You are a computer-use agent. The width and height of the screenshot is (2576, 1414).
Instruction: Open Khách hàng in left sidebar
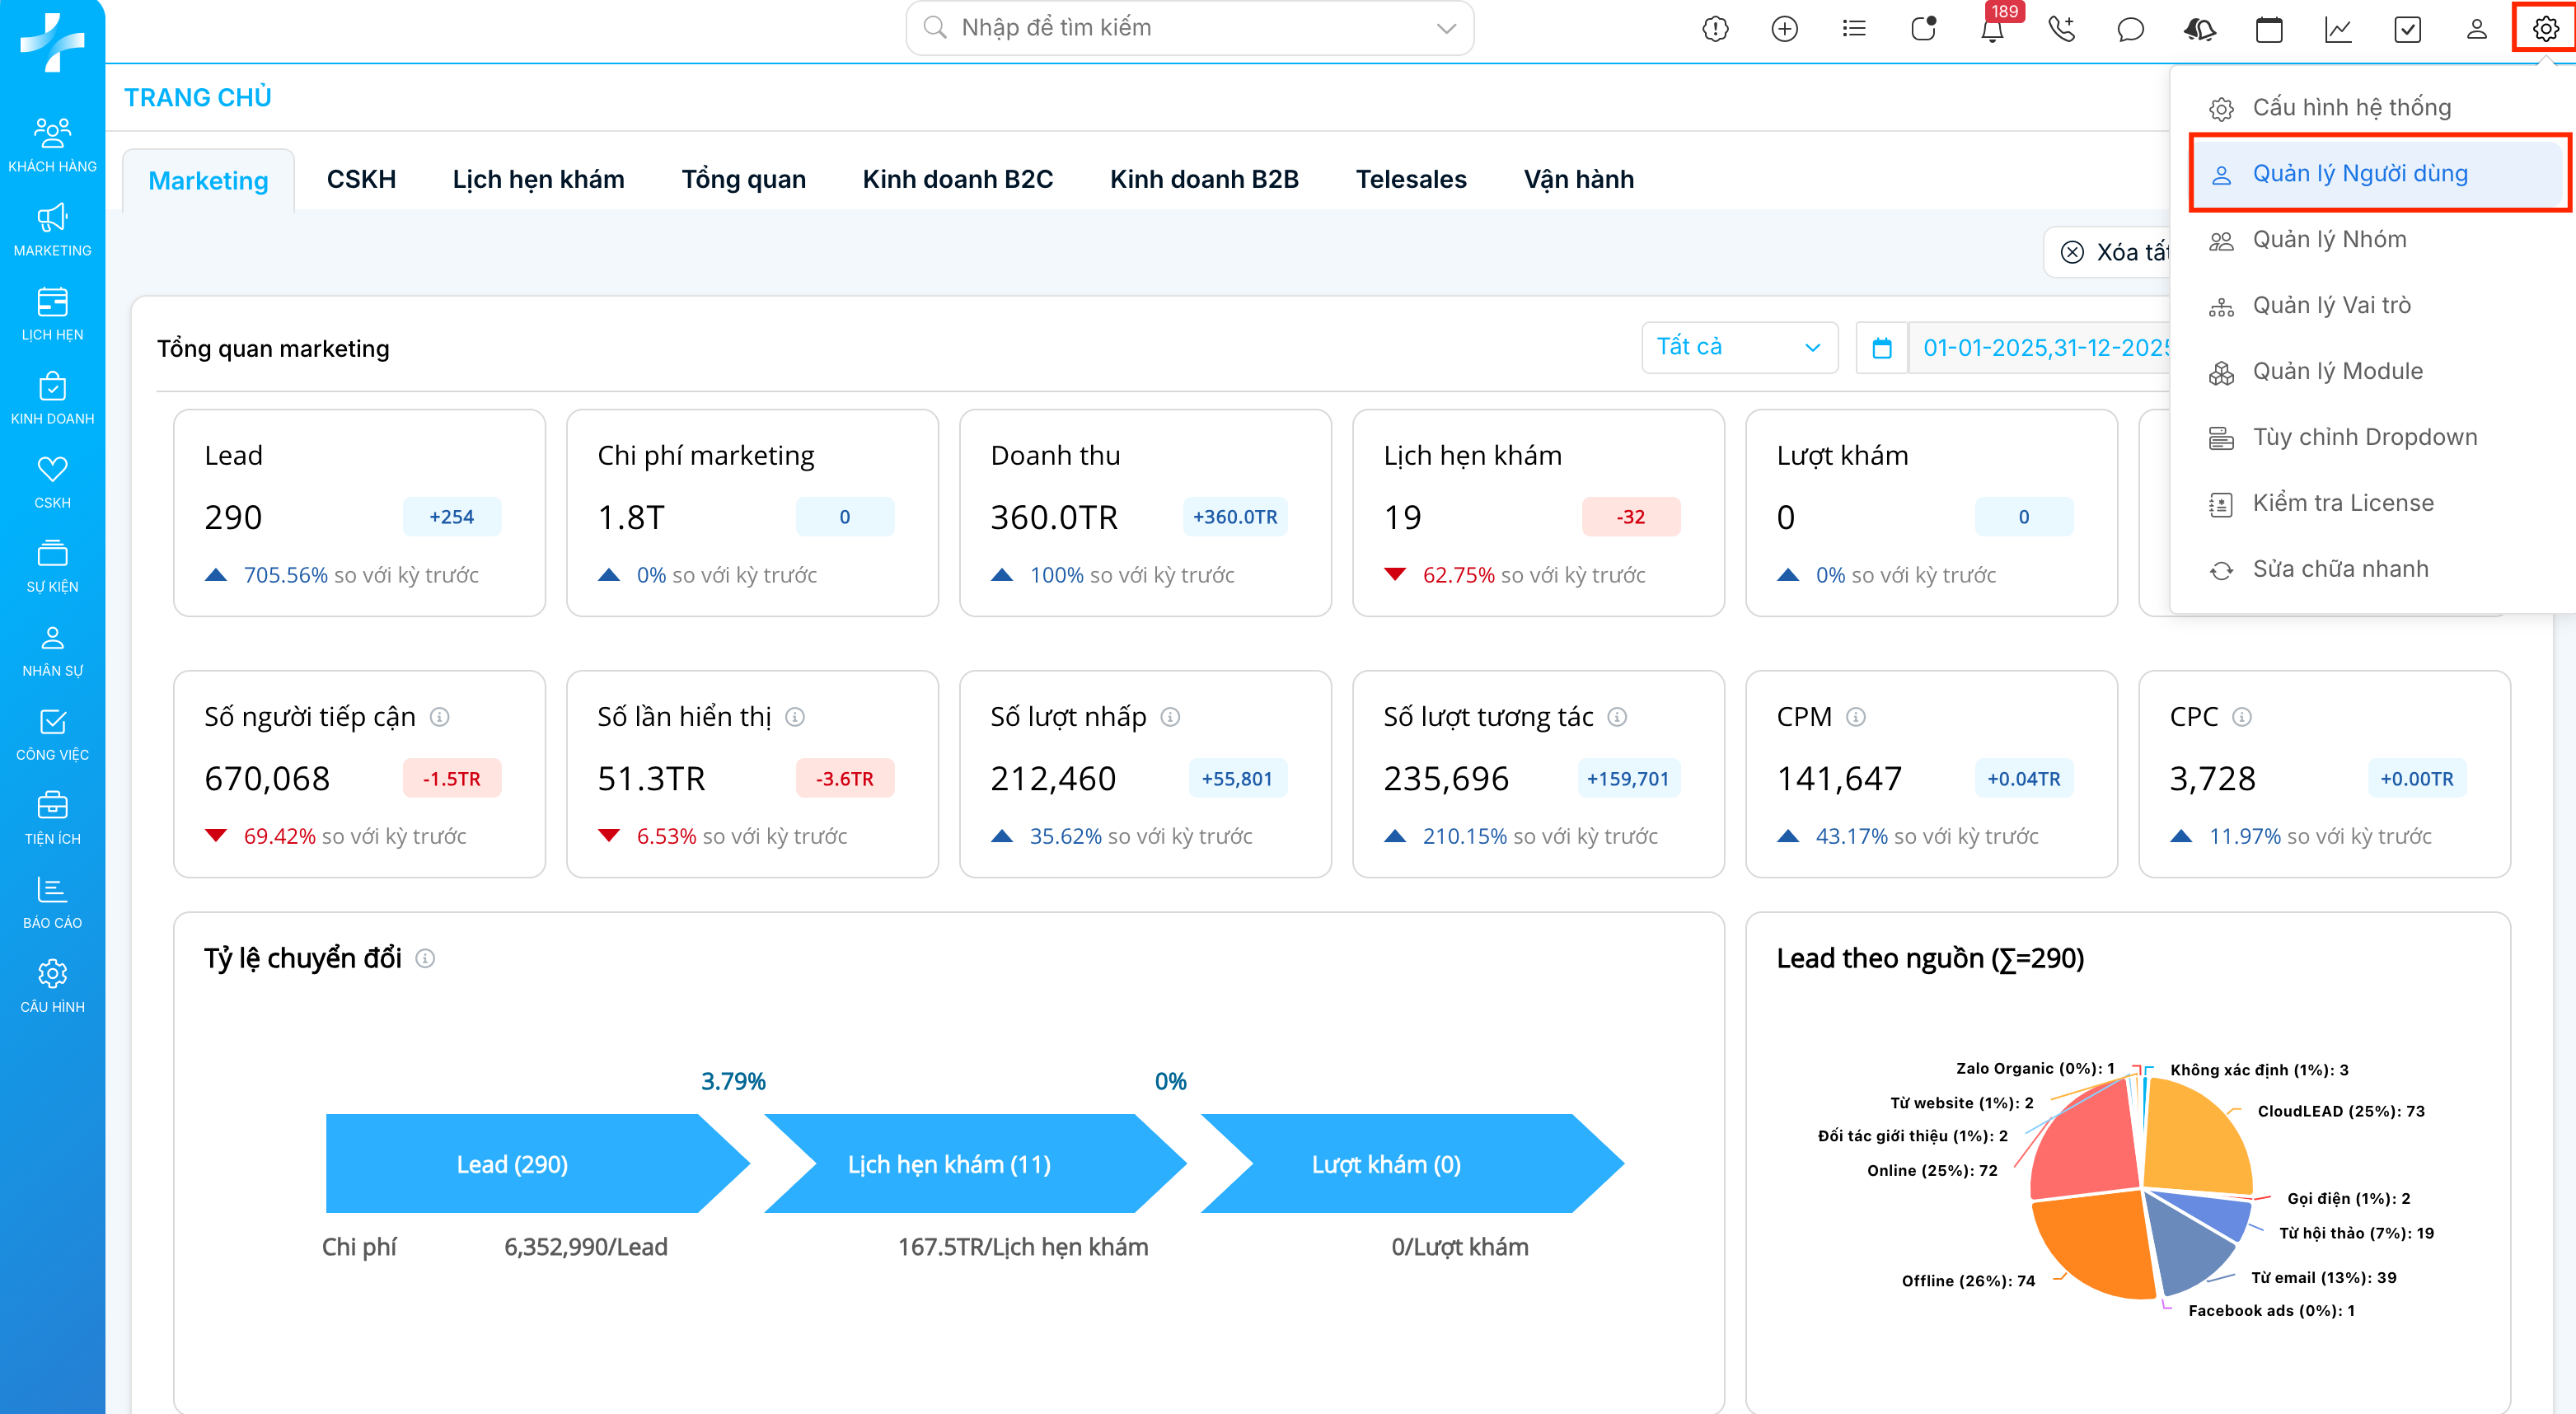point(52,146)
